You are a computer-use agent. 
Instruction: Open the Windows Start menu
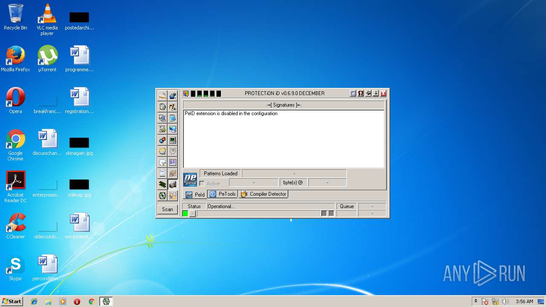click(x=12, y=301)
